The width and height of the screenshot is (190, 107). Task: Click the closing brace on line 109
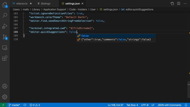[24, 36]
